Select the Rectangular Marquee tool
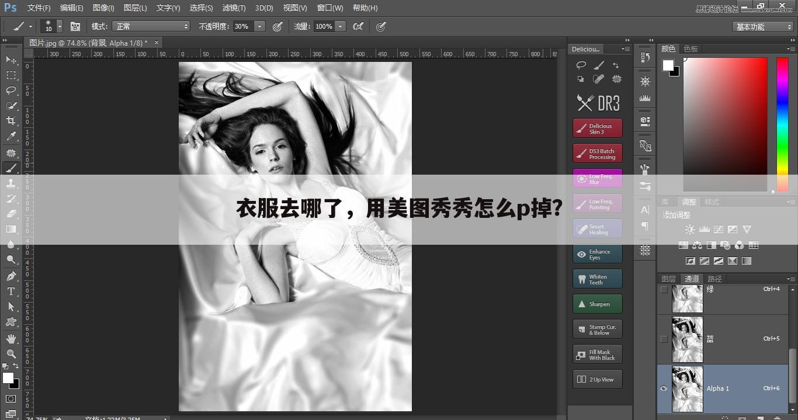The image size is (798, 420). click(11, 75)
